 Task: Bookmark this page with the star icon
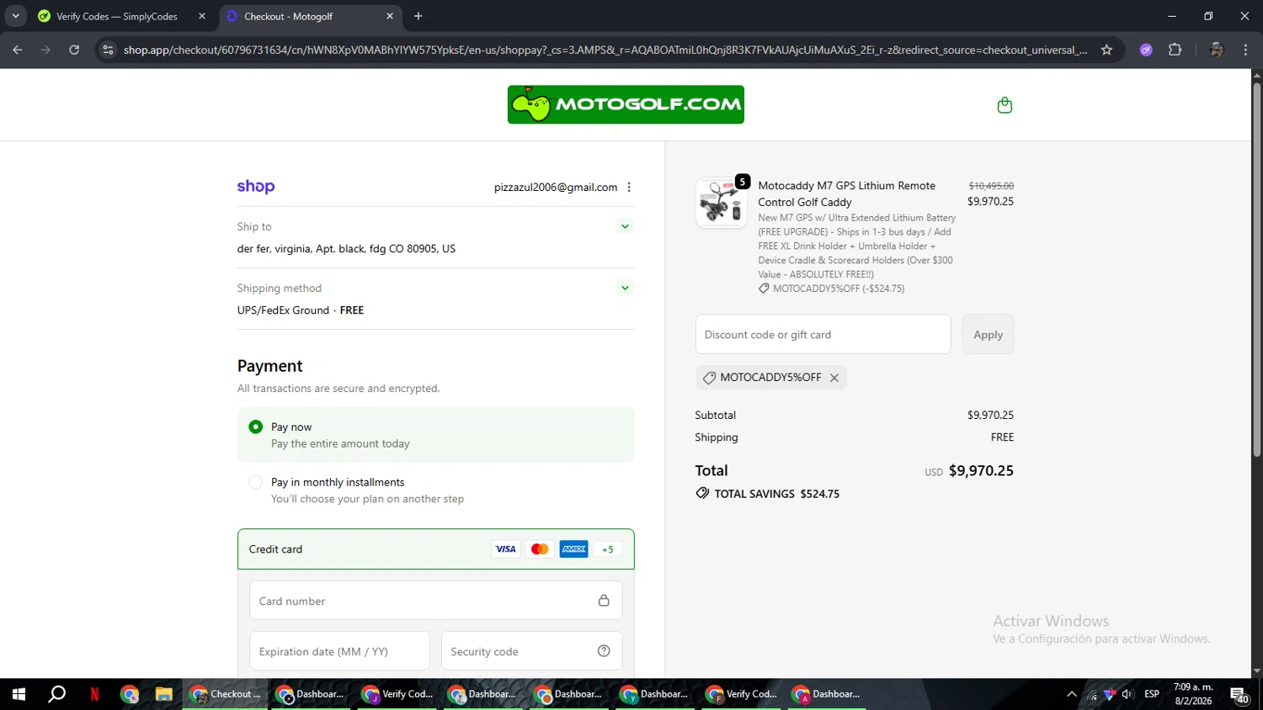(x=1106, y=50)
